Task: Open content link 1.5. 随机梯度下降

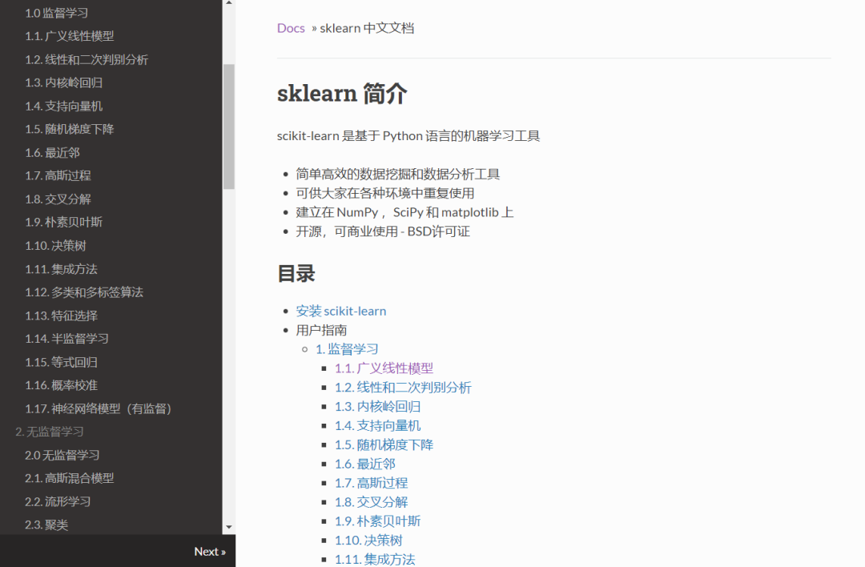Action: pos(384,445)
